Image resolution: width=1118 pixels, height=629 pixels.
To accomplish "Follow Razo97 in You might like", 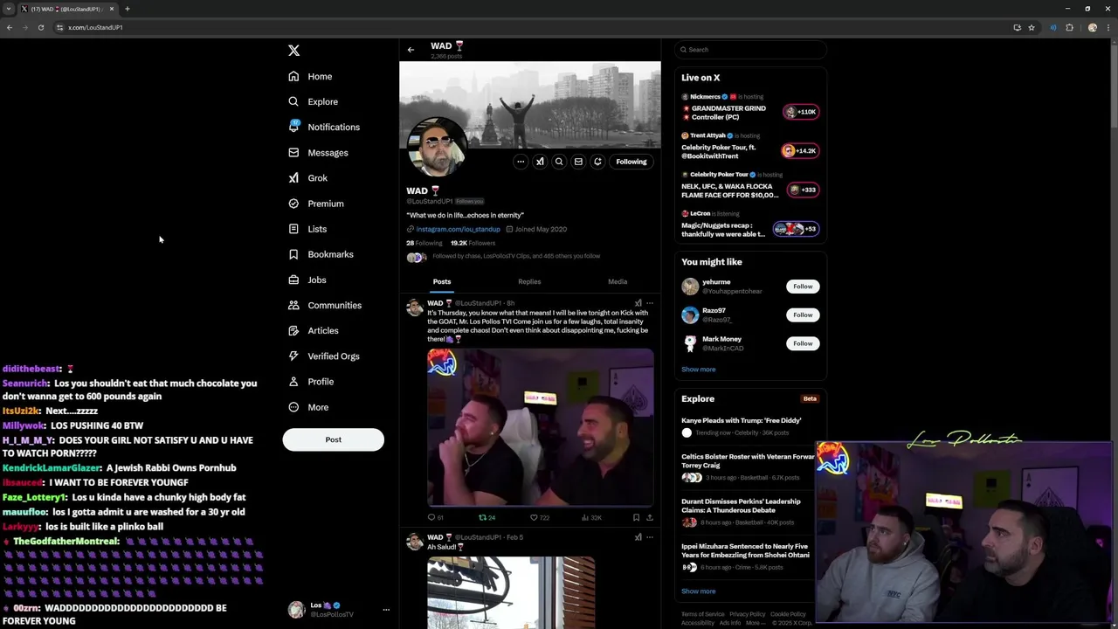I will pyautogui.click(x=803, y=314).
